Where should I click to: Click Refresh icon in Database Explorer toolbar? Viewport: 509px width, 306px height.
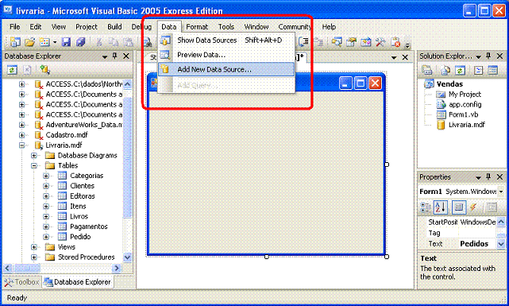click(x=13, y=70)
